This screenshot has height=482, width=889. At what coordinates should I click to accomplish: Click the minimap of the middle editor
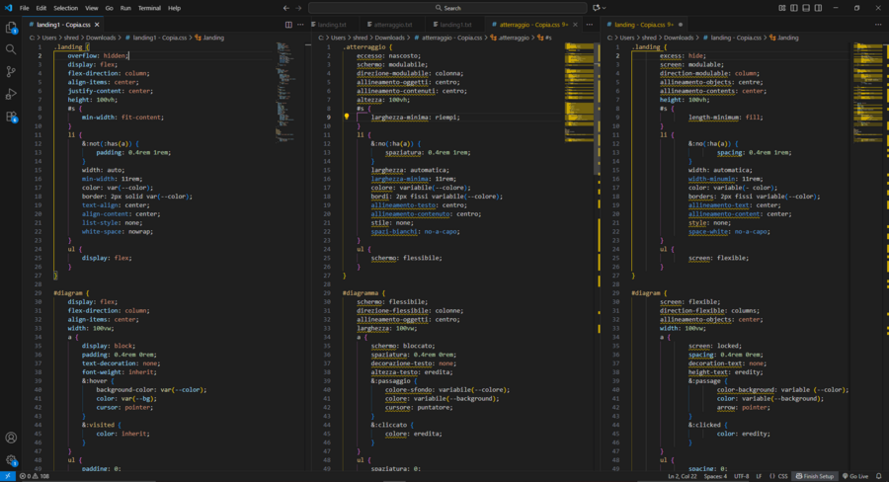pyautogui.click(x=579, y=91)
